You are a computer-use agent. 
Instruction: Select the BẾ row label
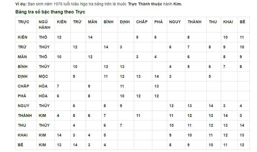pos(21,145)
